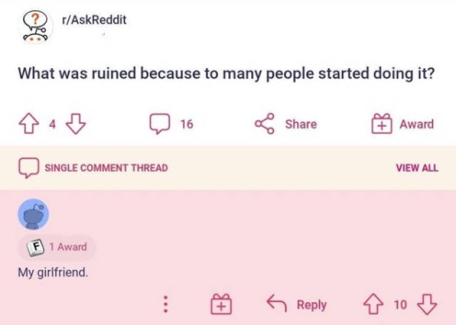Screen dimensions: 456x325
Task: Upvote the "My girlfriend." comment
Action: 374,304
